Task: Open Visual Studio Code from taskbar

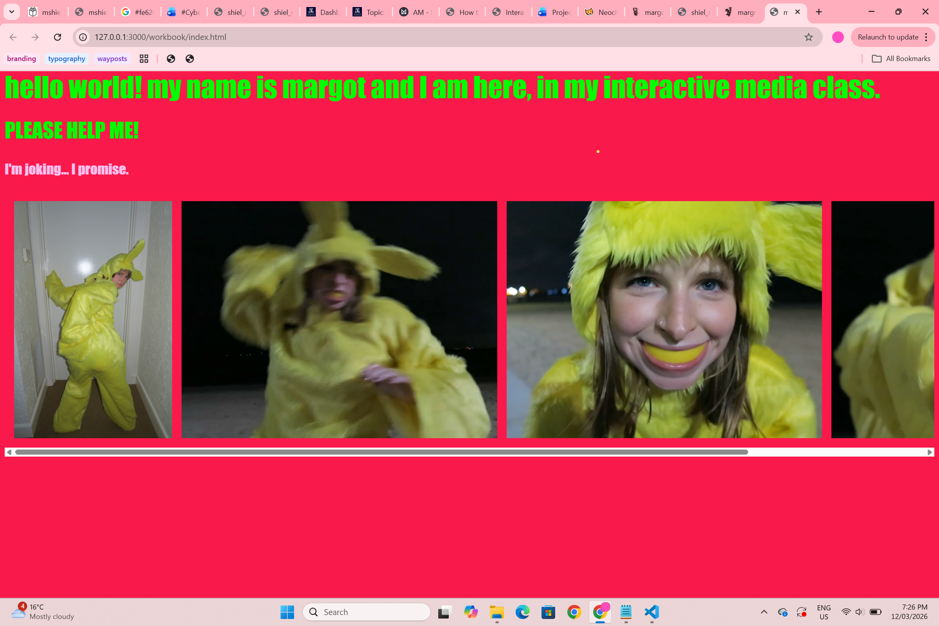Action: 651,612
